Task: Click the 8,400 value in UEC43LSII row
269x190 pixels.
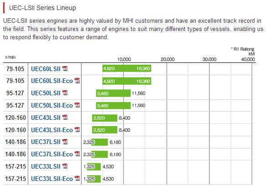Action: (x=125, y=118)
